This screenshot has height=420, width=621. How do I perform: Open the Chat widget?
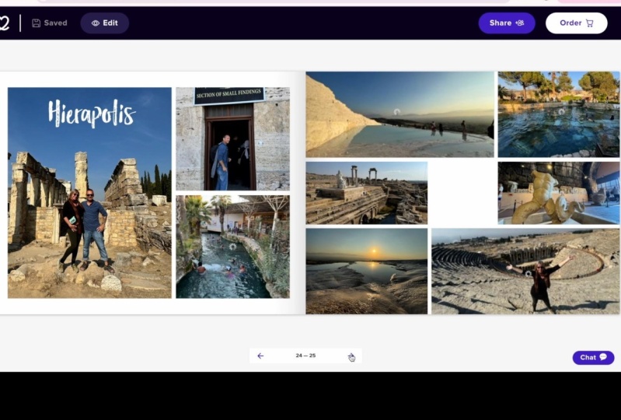point(593,358)
